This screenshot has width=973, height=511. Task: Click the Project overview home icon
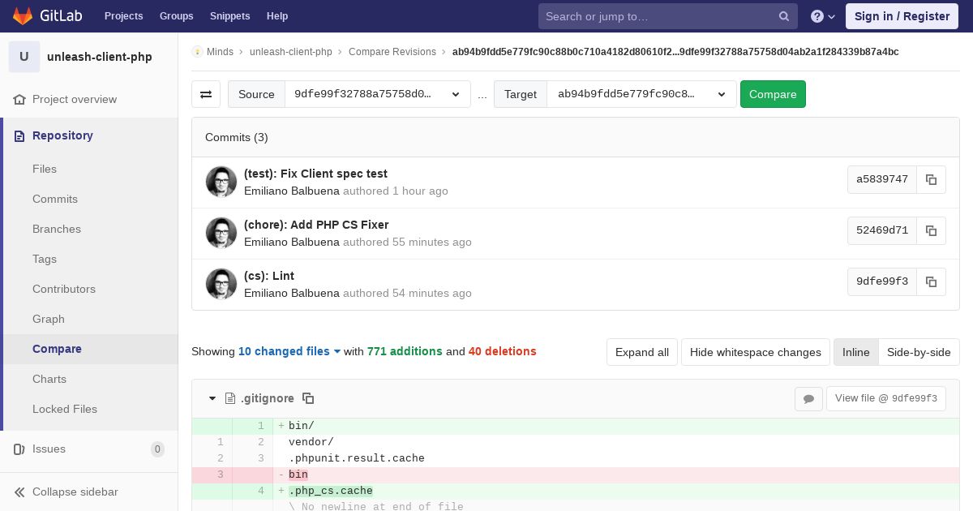pos(19,99)
